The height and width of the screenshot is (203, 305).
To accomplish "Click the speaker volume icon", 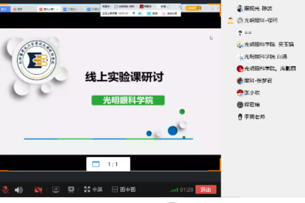I will click(19, 189).
